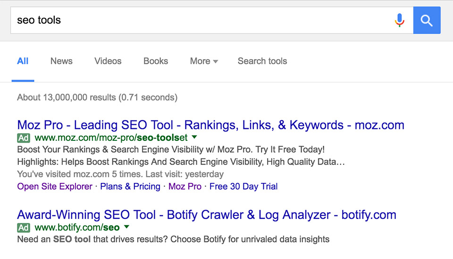This screenshot has height=259, width=453.
Task: Click the voice search microphone icon
Action: pos(400,20)
